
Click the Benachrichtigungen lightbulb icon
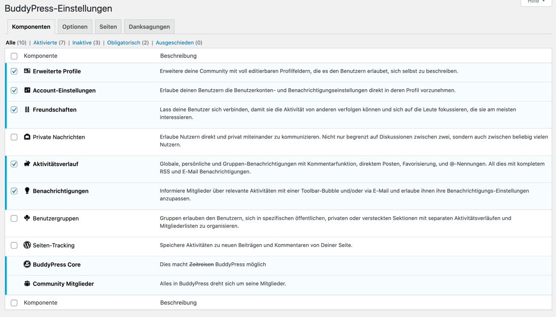(27, 191)
